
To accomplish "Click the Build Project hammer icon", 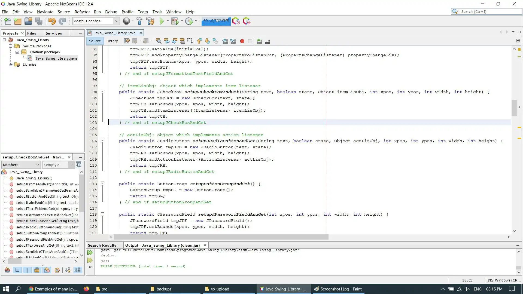I will point(139,21).
